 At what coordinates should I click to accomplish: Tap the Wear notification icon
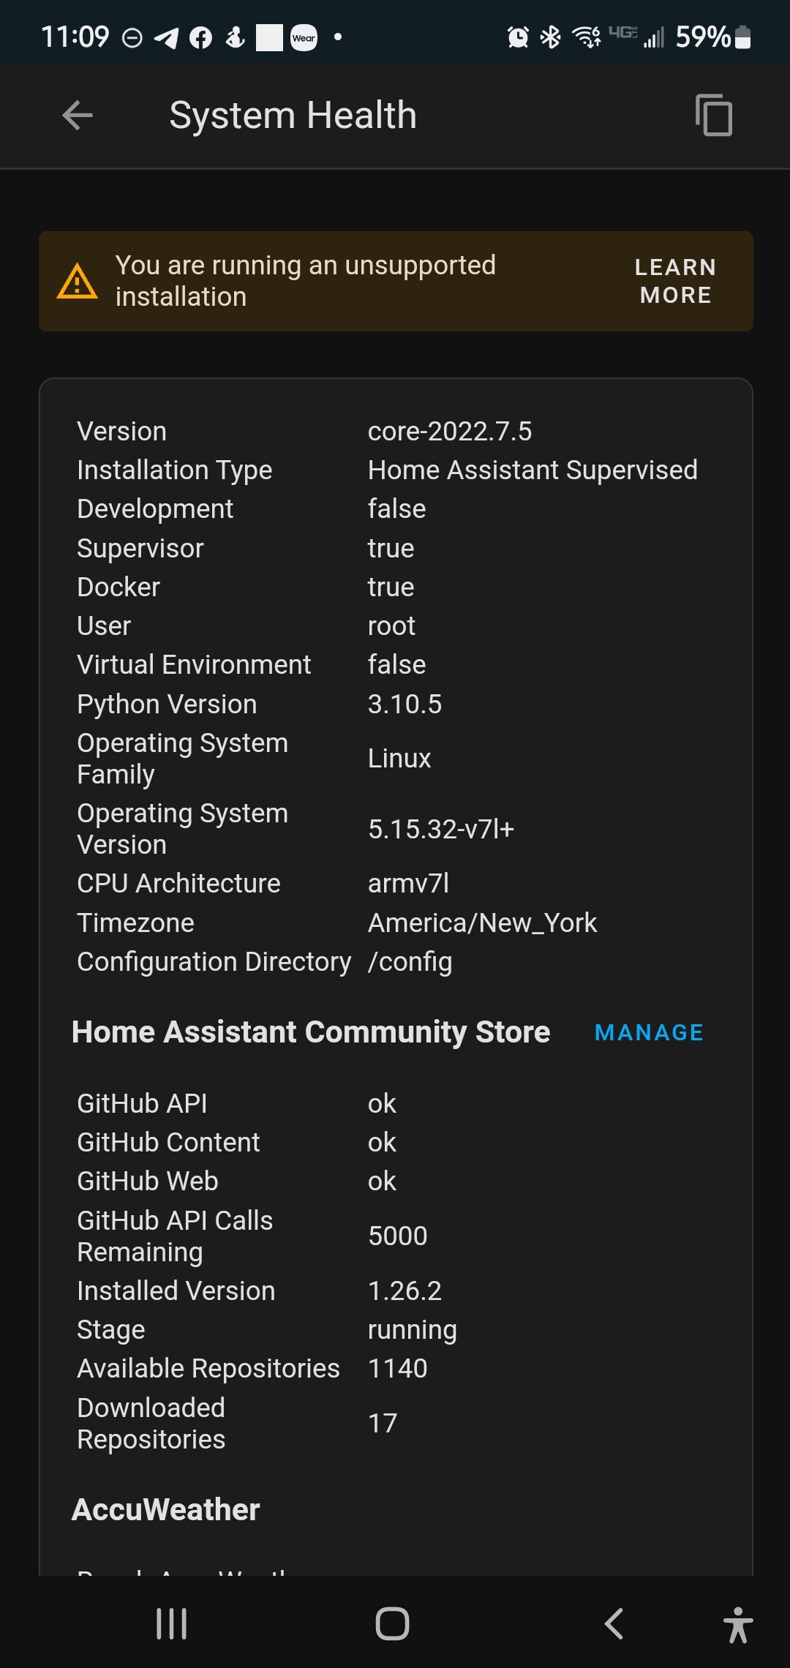click(304, 37)
